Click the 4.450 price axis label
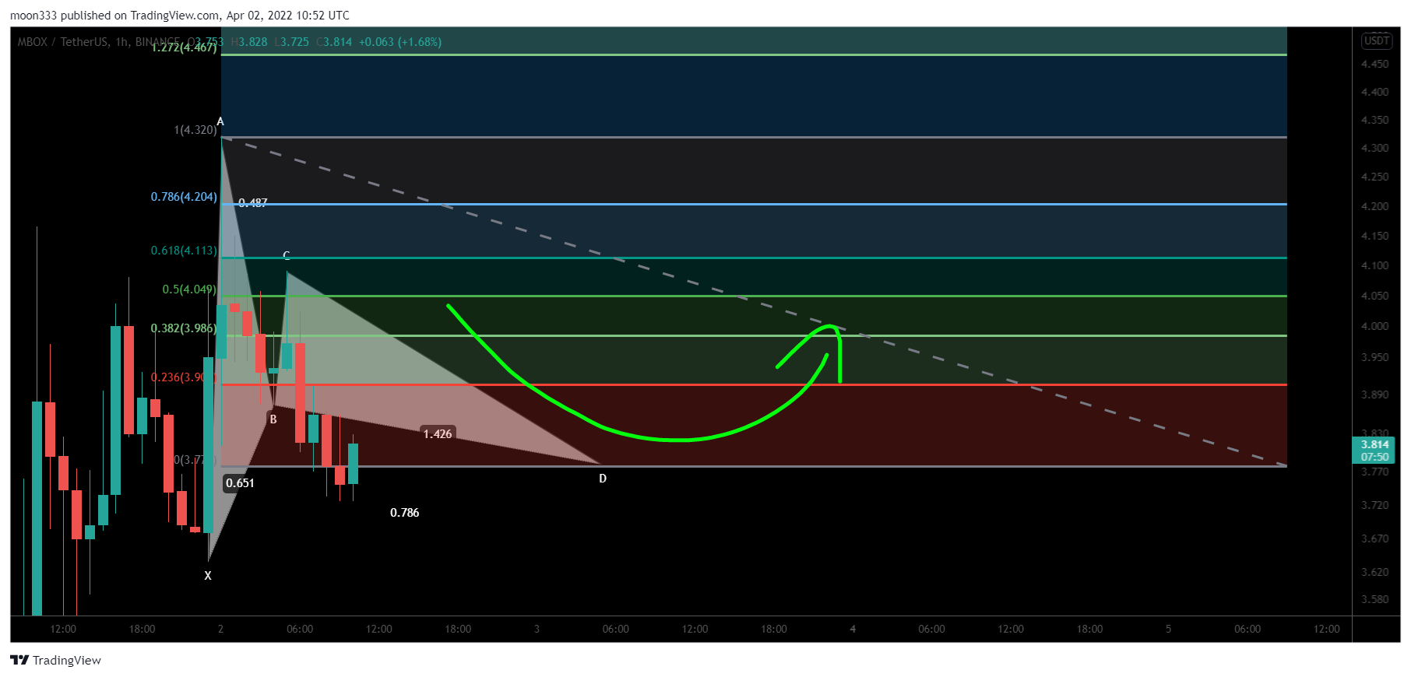 point(1374,64)
